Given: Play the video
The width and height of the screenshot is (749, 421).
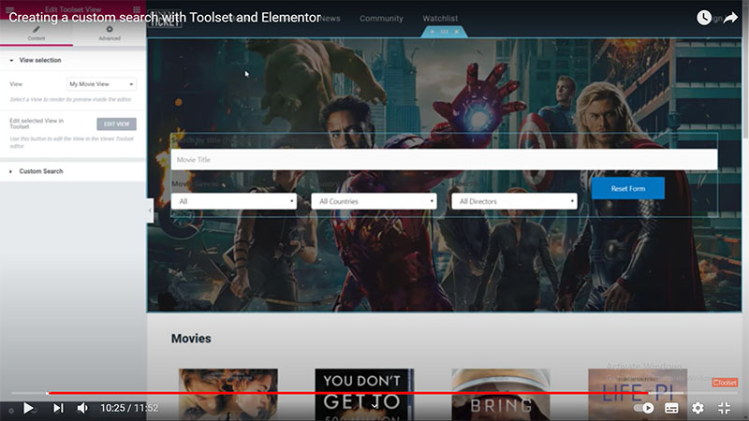Looking at the screenshot, I should tap(28, 408).
